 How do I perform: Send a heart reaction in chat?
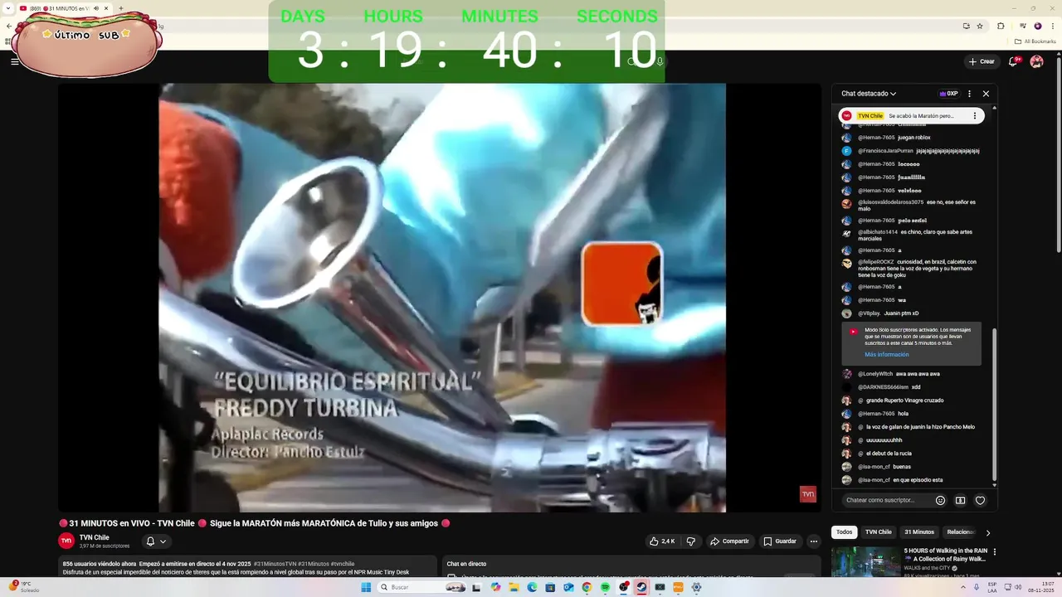coord(980,500)
